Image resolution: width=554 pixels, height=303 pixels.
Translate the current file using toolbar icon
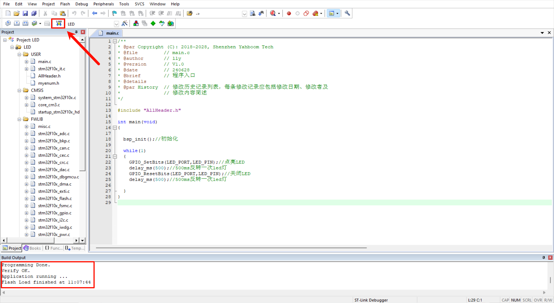tap(8, 23)
